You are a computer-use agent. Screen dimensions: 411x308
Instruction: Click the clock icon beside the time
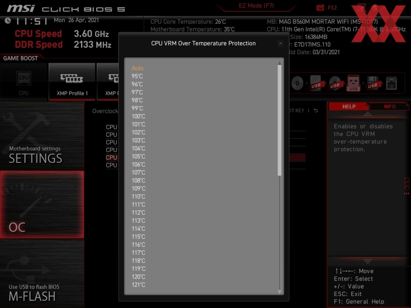click(x=8, y=21)
